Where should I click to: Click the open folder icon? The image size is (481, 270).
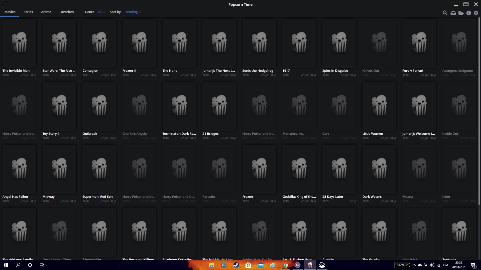click(461, 13)
